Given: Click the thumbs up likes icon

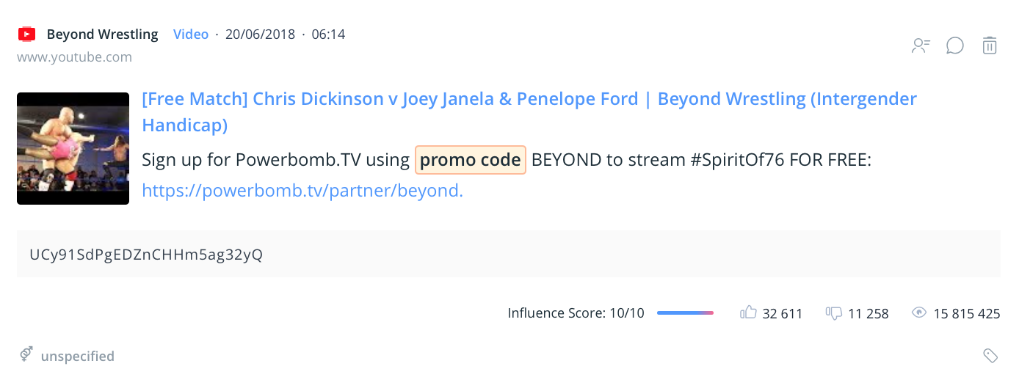Looking at the screenshot, I should click(748, 313).
